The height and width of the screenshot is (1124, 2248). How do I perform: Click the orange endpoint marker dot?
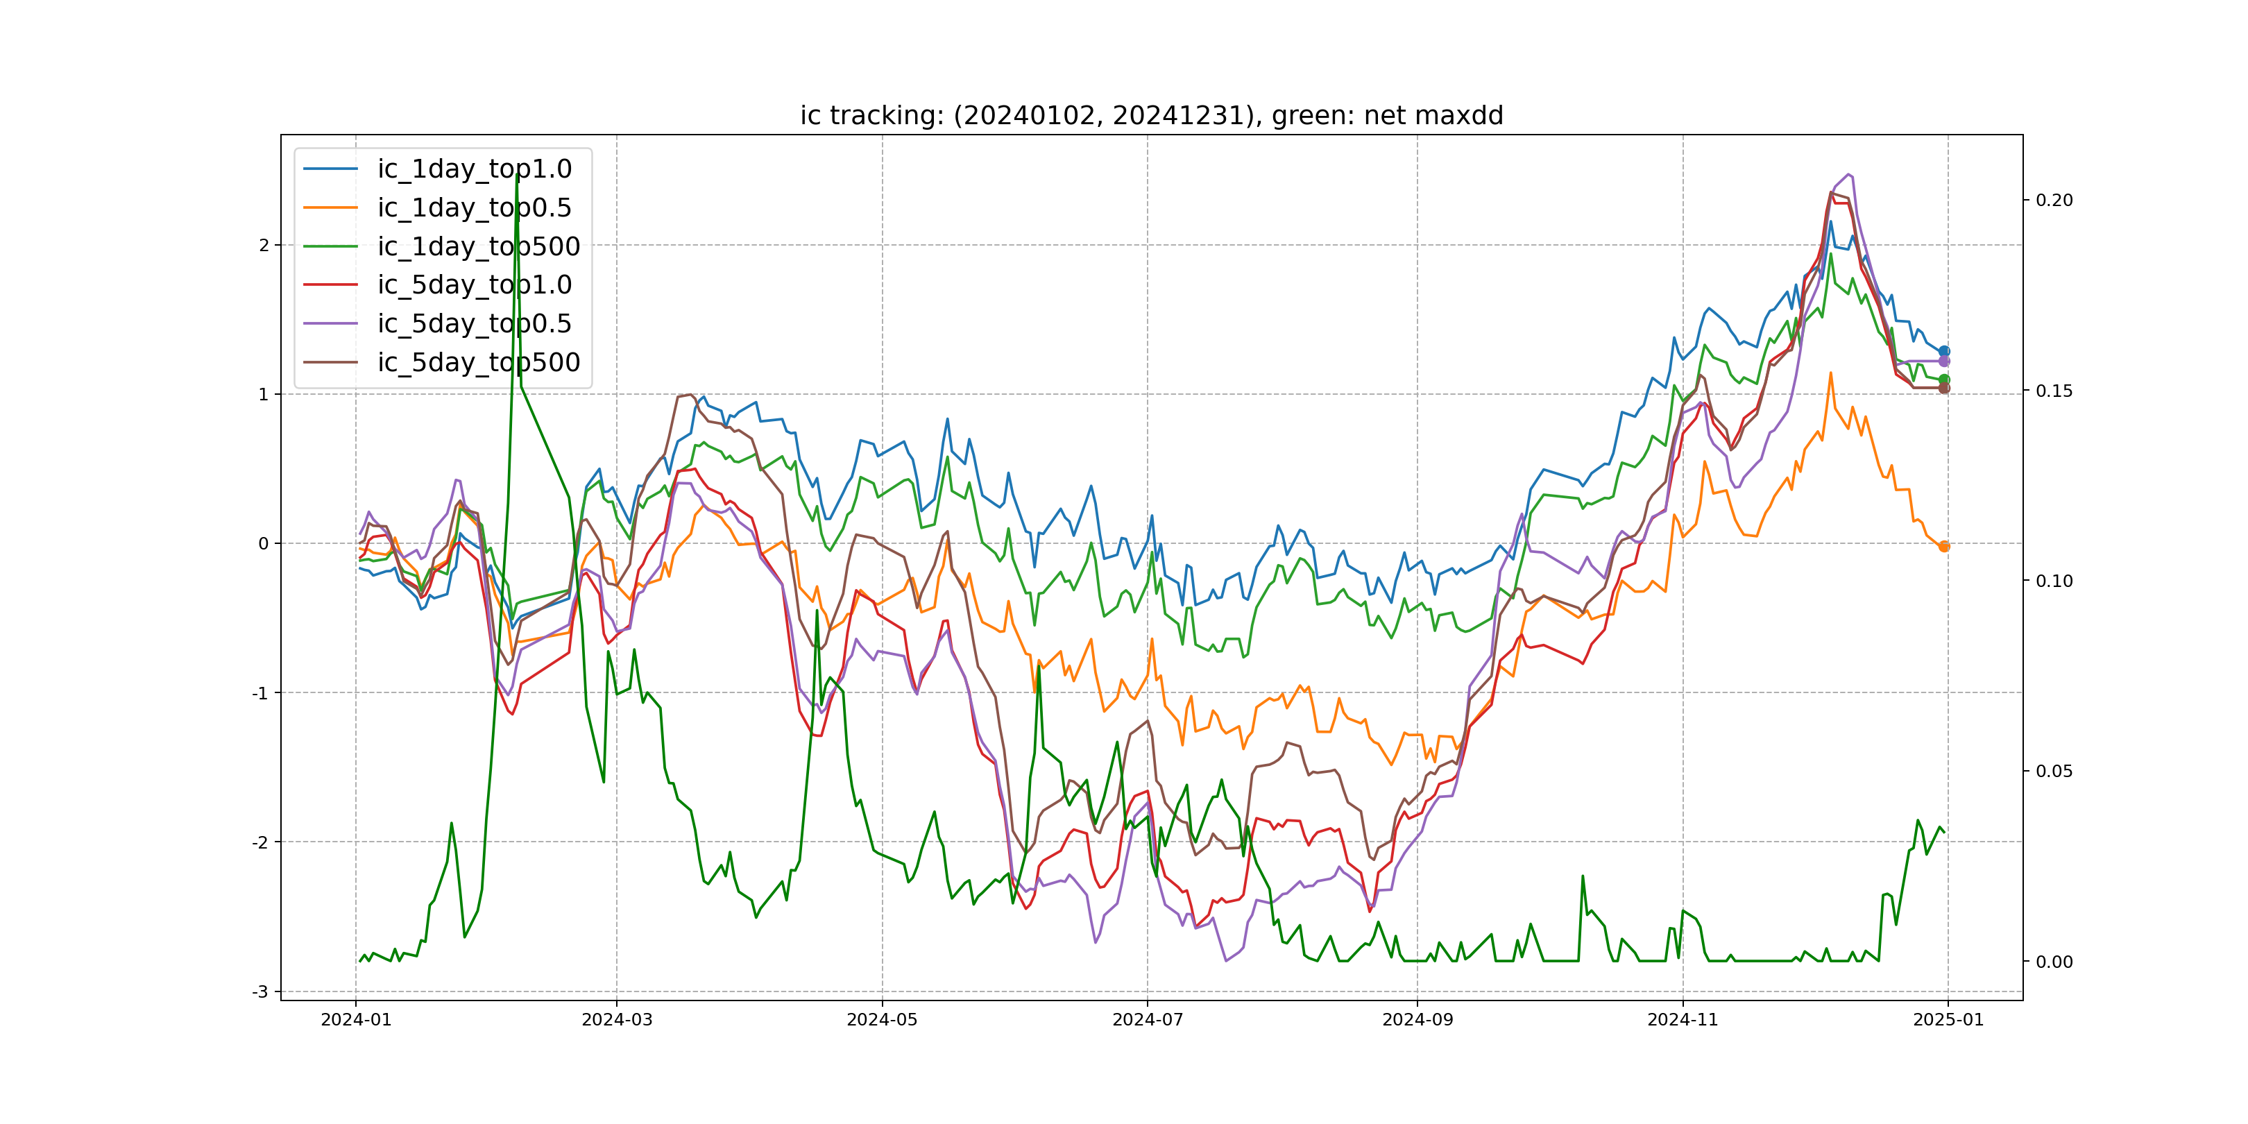1943,546
